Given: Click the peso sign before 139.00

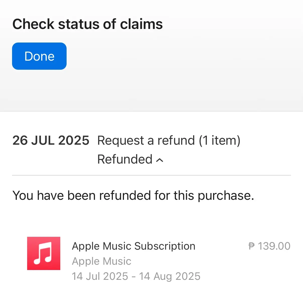Looking at the screenshot, I should point(251,246).
